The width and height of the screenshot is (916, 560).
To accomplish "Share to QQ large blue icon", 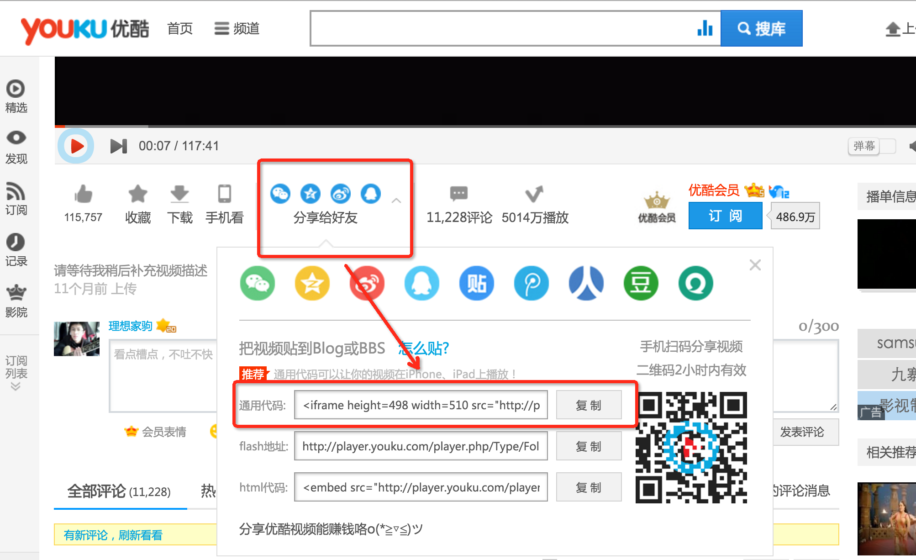I will click(x=422, y=283).
